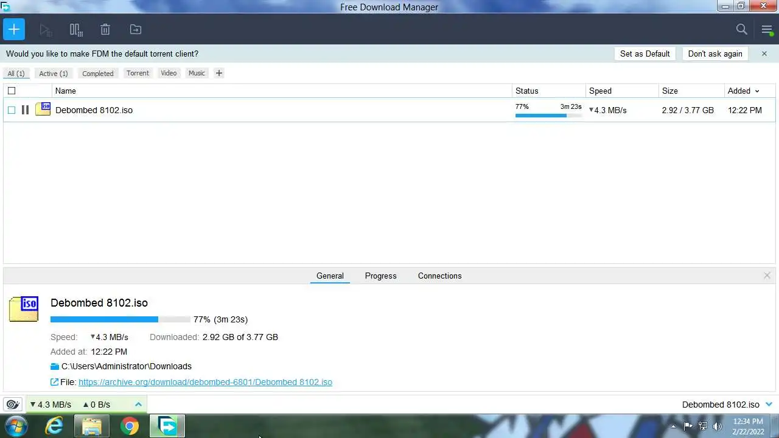
Task: Click the volume speaker tray icon
Action: point(718,426)
